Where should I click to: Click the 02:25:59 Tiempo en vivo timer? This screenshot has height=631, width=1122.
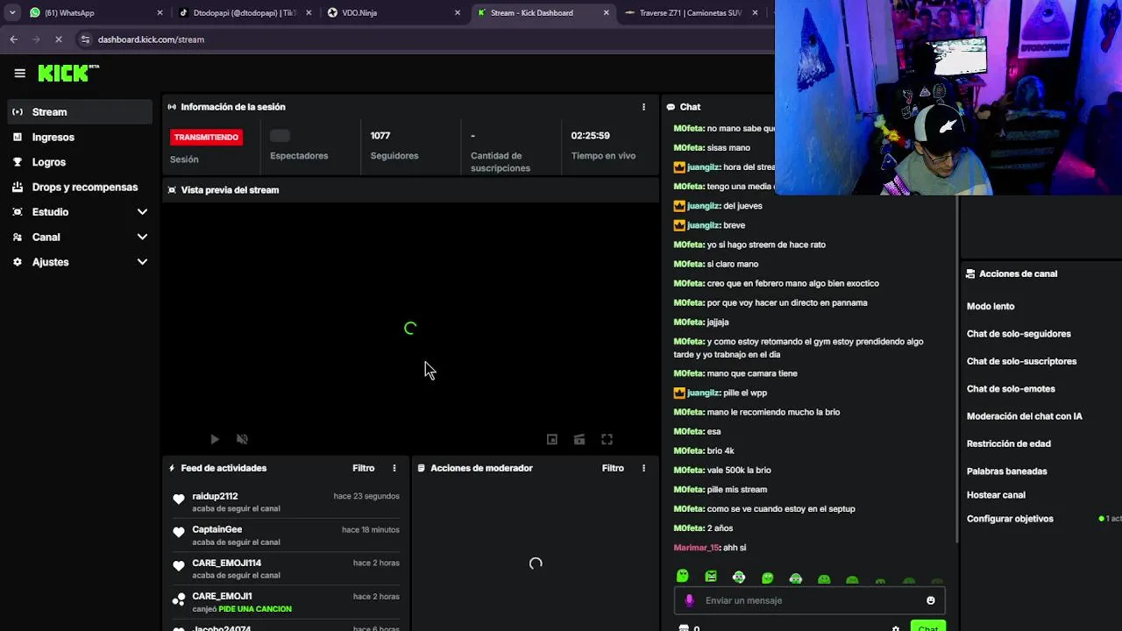pyautogui.click(x=590, y=136)
